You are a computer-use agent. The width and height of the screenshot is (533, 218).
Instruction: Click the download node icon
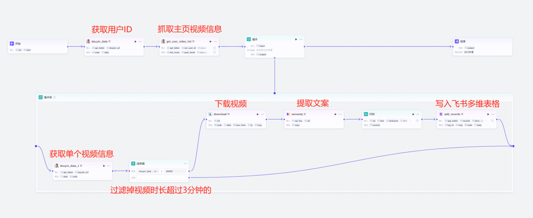(210, 114)
